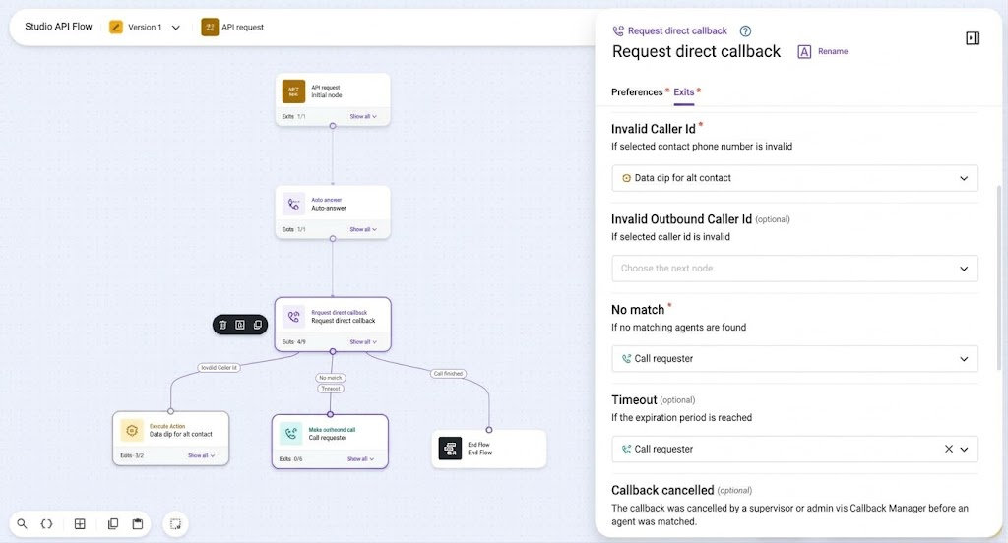1008x543 pixels.
Task: Open the curly-braces variables tool
Action: tap(46, 523)
